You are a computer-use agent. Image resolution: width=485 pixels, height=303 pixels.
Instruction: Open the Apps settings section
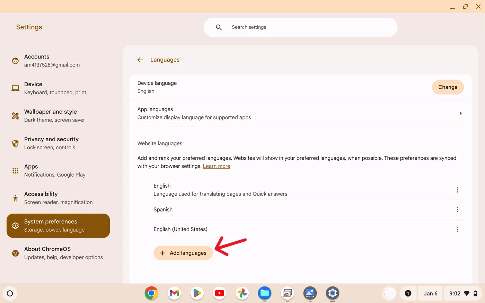point(58,171)
